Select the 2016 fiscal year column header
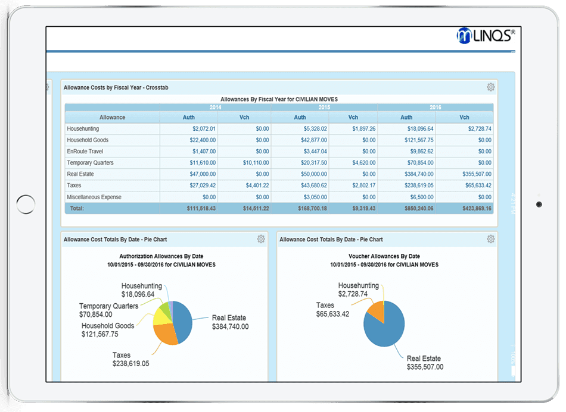The image size is (566, 412). 435,108
